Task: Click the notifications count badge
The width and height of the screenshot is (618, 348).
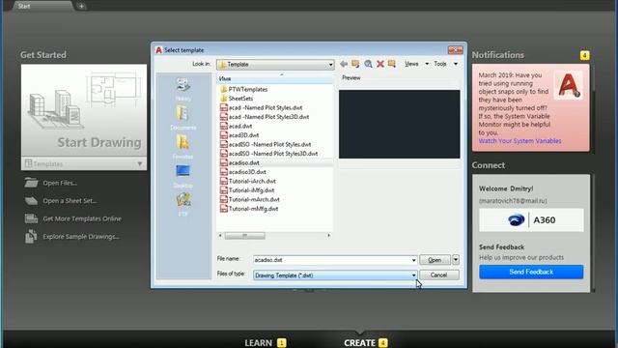Action: click(584, 55)
